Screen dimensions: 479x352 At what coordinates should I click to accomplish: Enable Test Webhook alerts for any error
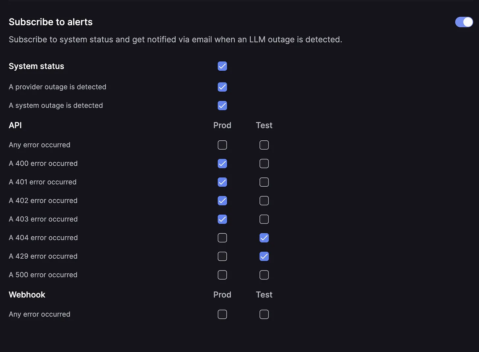coord(264,314)
